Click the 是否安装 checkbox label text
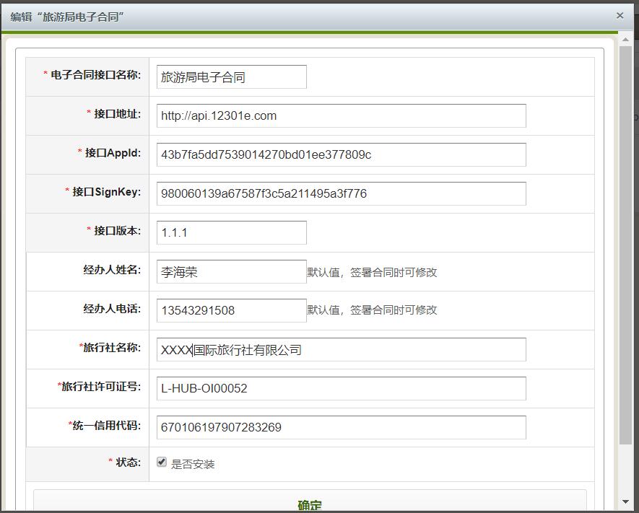Image resolution: width=639 pixels, height=513 pixels. click(x=193, y=464)
